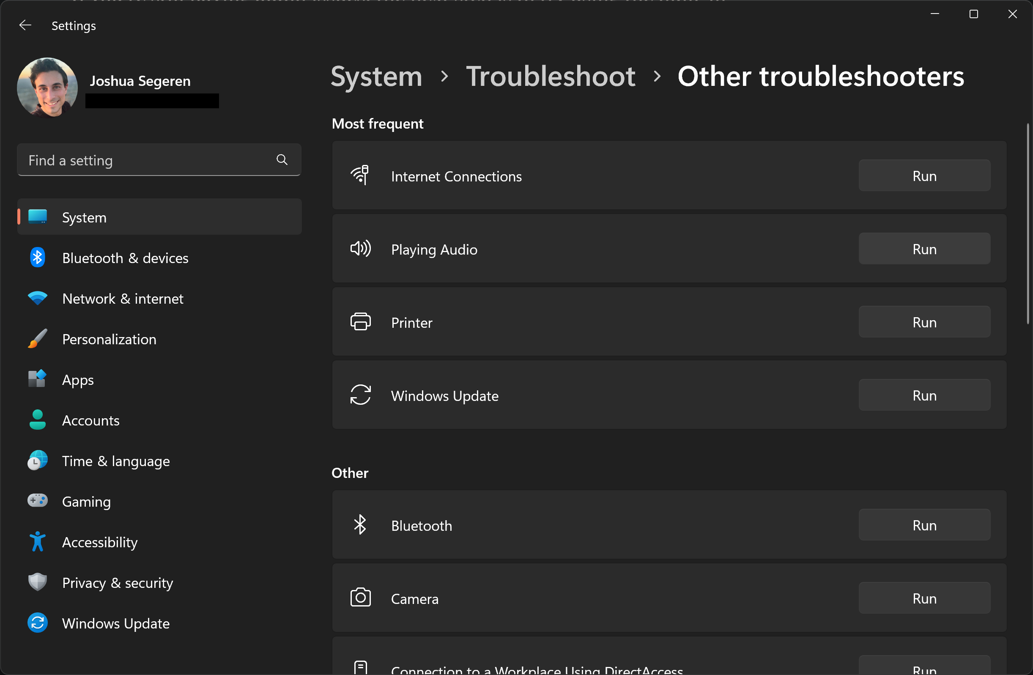This screenshot has width=1033, height=675.
Task: Go to Network & internet settings
Action: coord(159,298)
